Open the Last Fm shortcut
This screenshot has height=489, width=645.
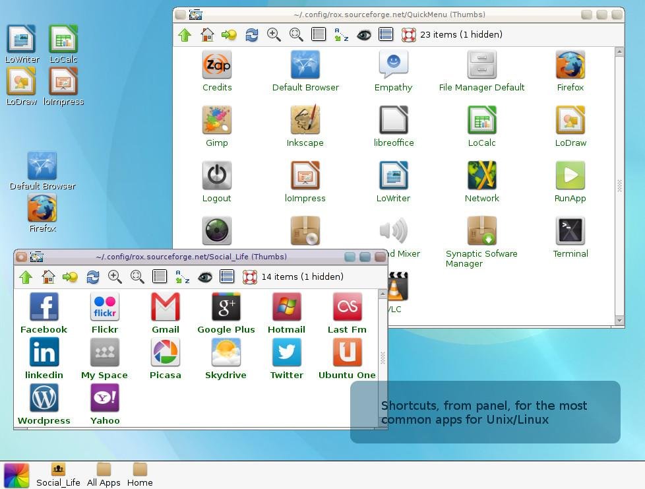pos(347,307)
